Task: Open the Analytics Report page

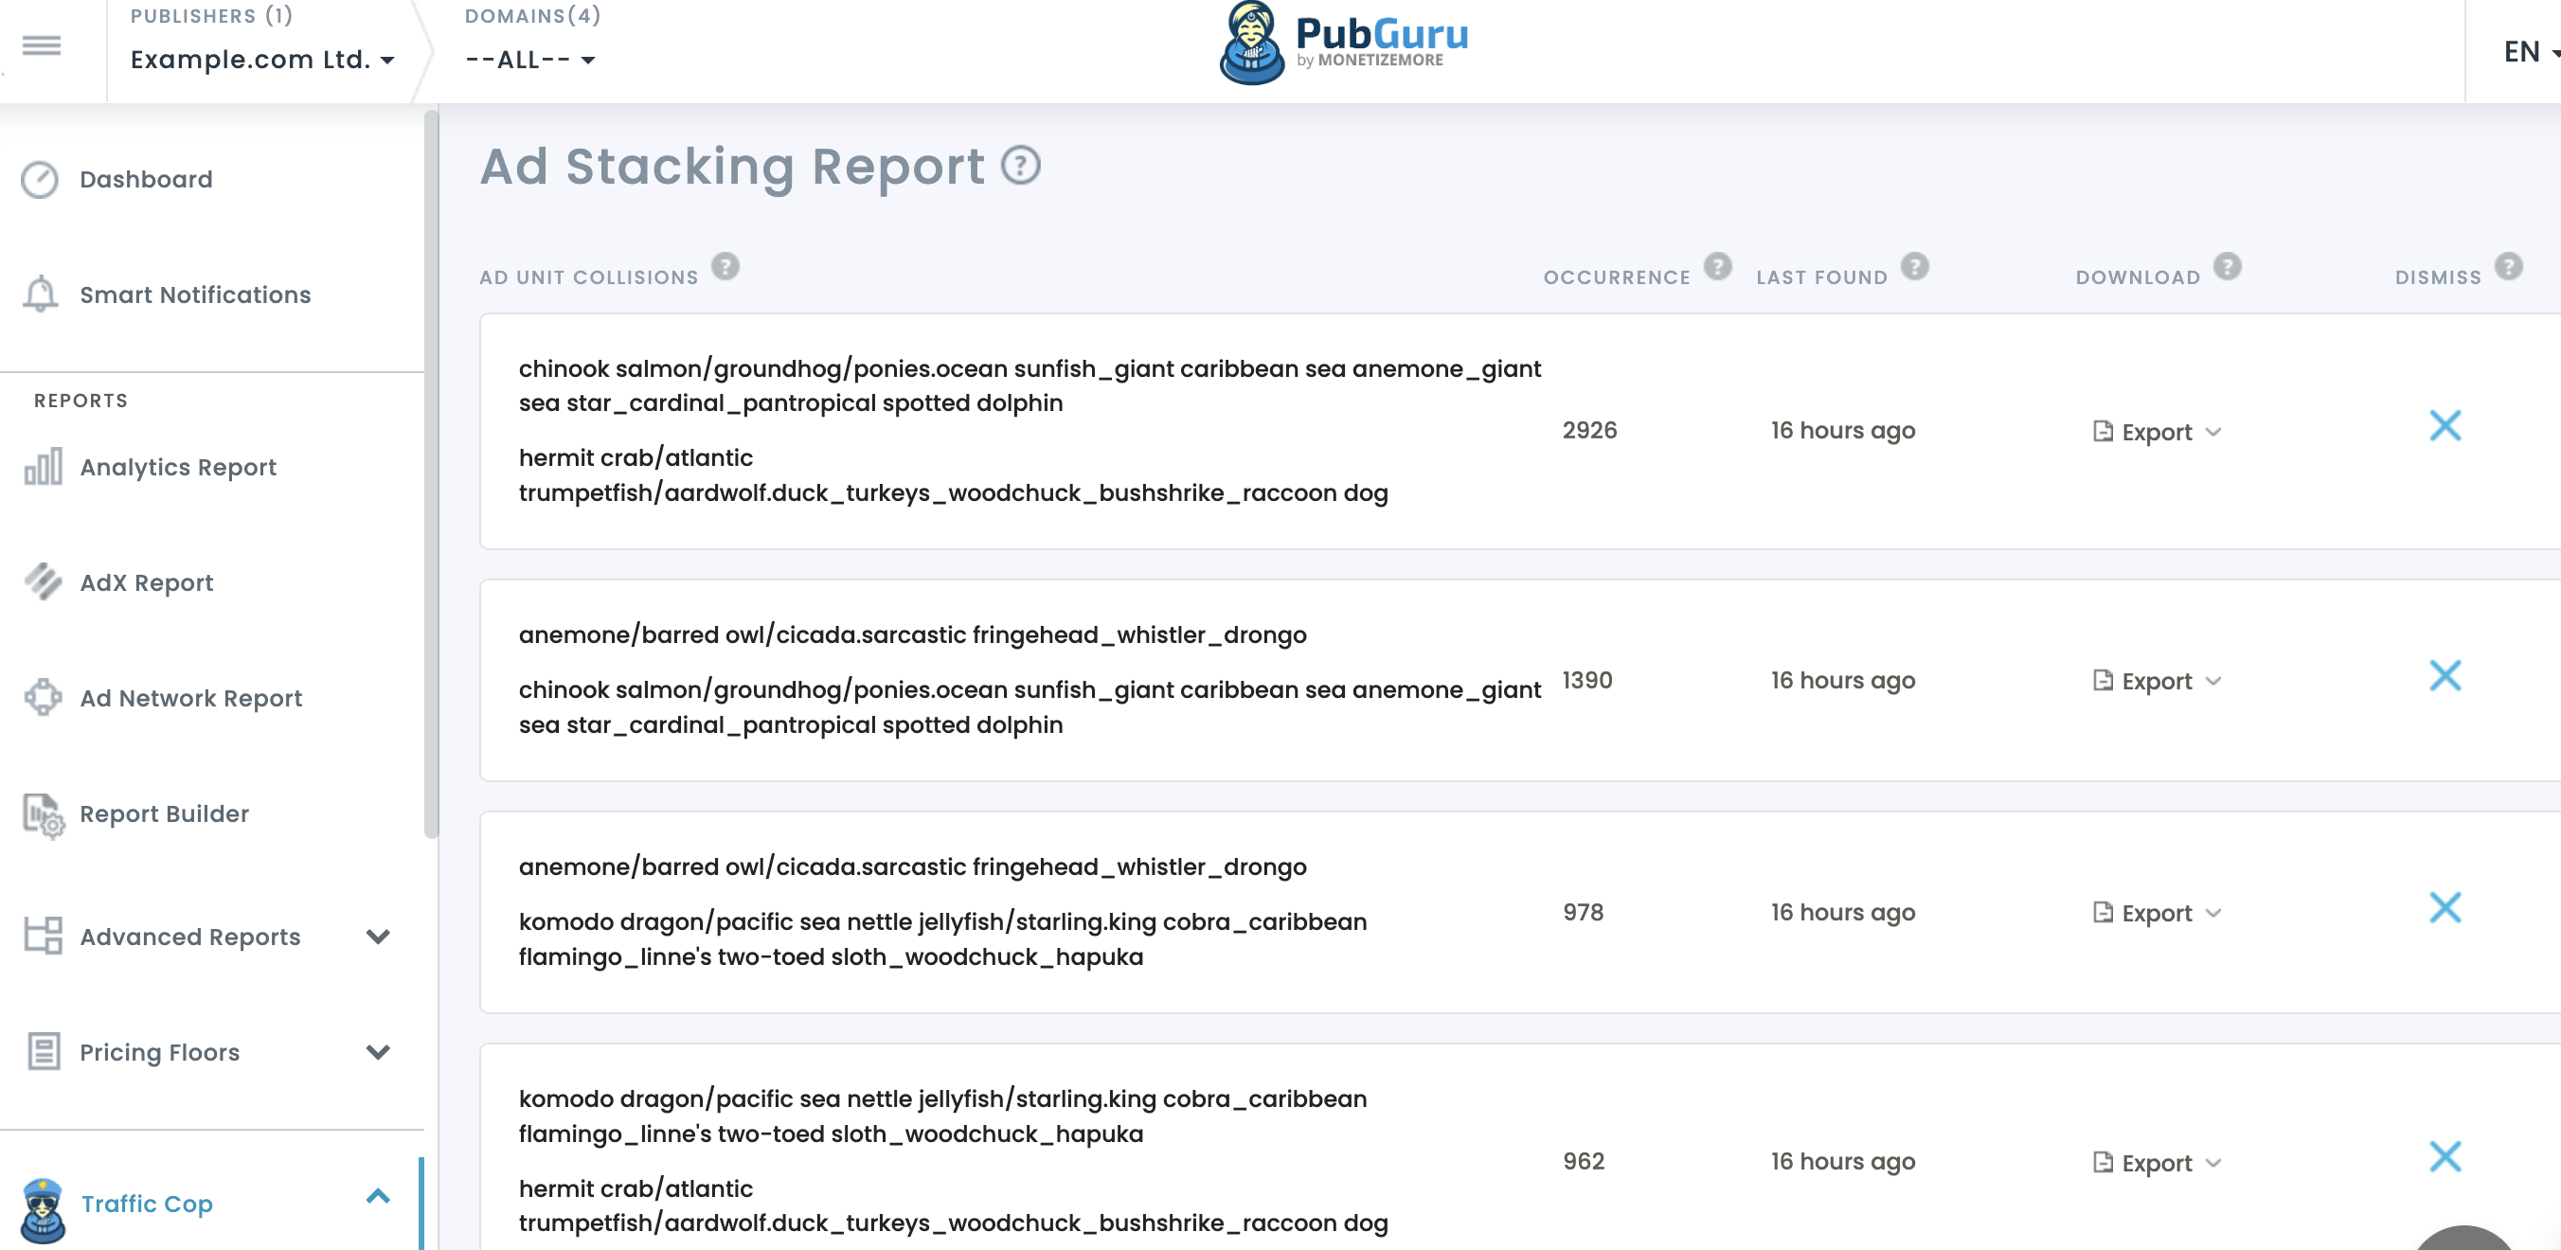Action: pyautogui.click(x=178, y=468)
